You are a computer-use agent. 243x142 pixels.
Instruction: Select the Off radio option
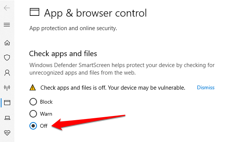[x=38, y=126]
